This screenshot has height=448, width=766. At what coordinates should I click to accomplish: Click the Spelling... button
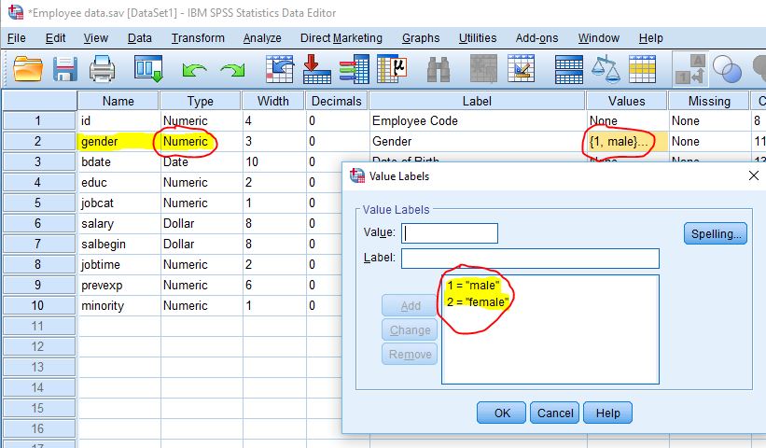(716, 234)
